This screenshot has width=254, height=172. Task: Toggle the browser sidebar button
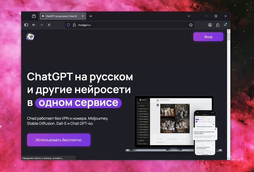pyautogui.click(x=26, y=25)
